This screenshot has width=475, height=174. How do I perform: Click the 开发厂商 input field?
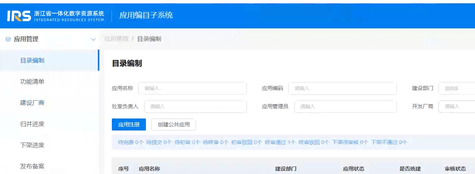pos(456,107)
